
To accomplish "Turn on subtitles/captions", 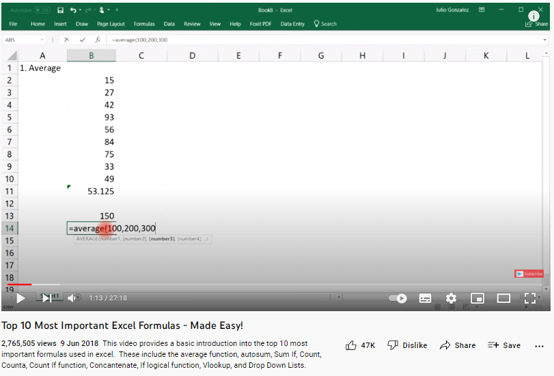I will [425, 298].
